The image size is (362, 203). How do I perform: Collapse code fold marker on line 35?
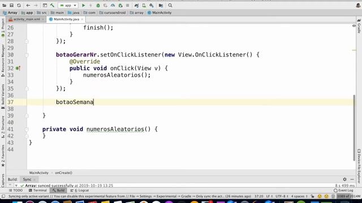pyautogui.click(x=27, y=89)
